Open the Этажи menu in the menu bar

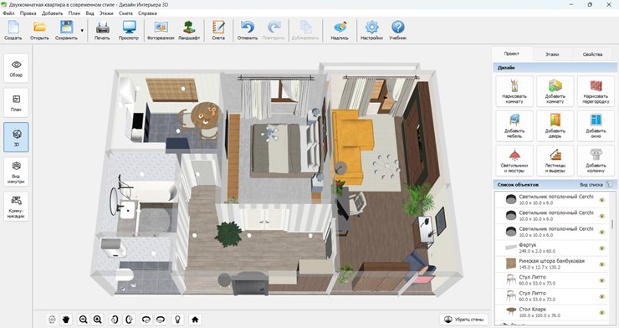tap(106, 13)
